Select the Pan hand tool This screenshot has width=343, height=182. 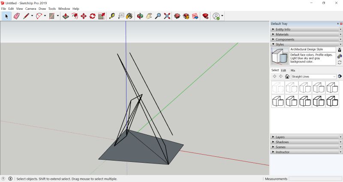click(149, 16)
